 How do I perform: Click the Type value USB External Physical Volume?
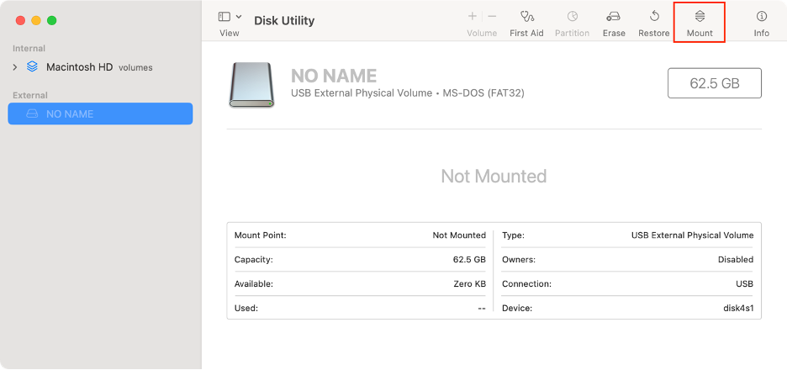[692, 235]
